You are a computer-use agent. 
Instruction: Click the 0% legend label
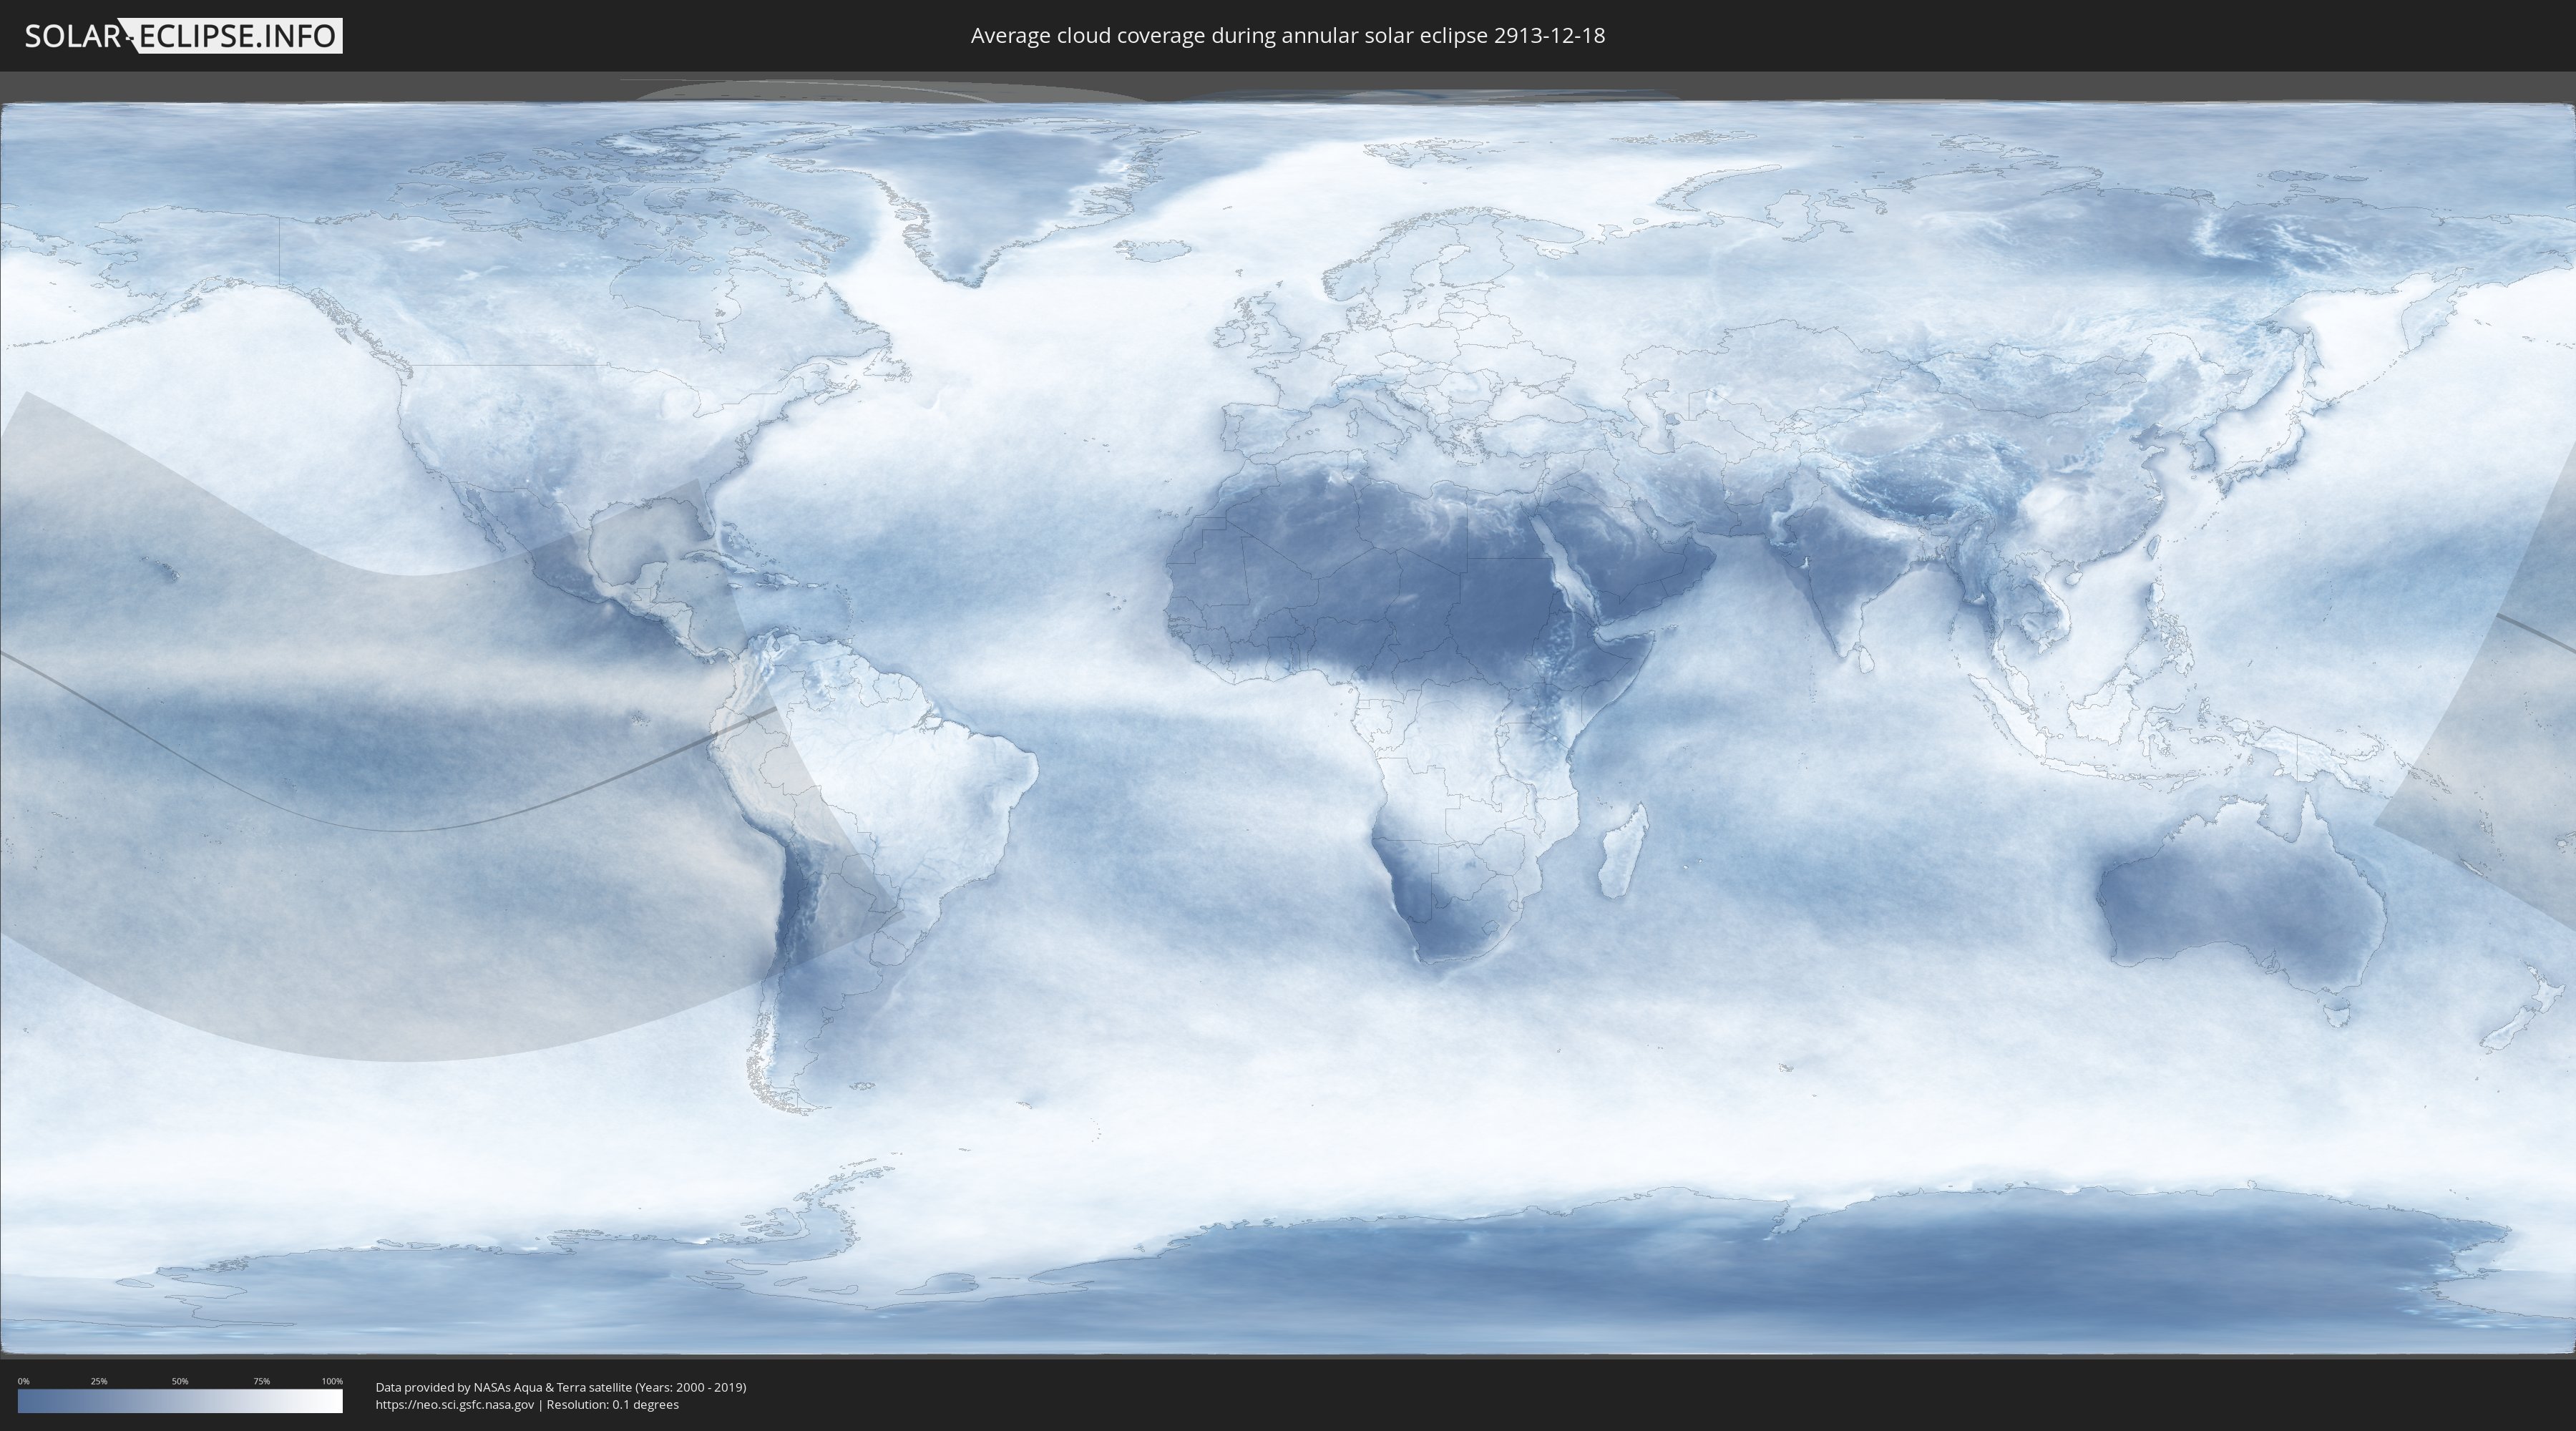tap(23, 1381)
